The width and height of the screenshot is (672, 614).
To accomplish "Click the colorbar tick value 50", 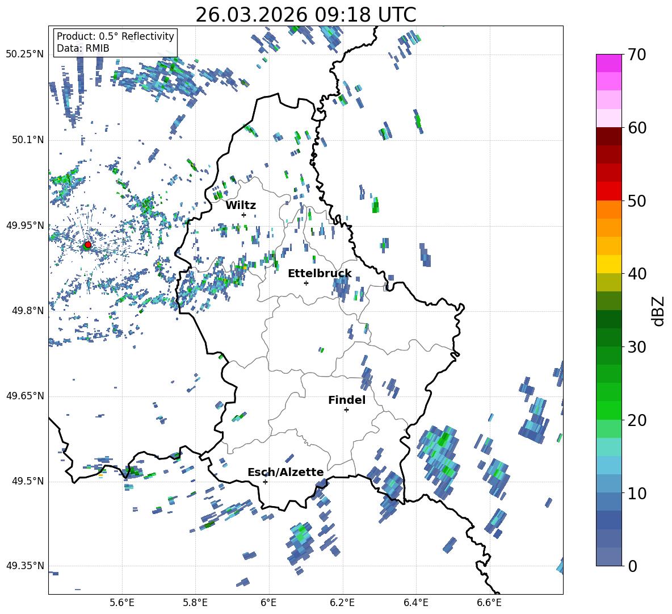I will pyautogui.click(x=637, y=201).
